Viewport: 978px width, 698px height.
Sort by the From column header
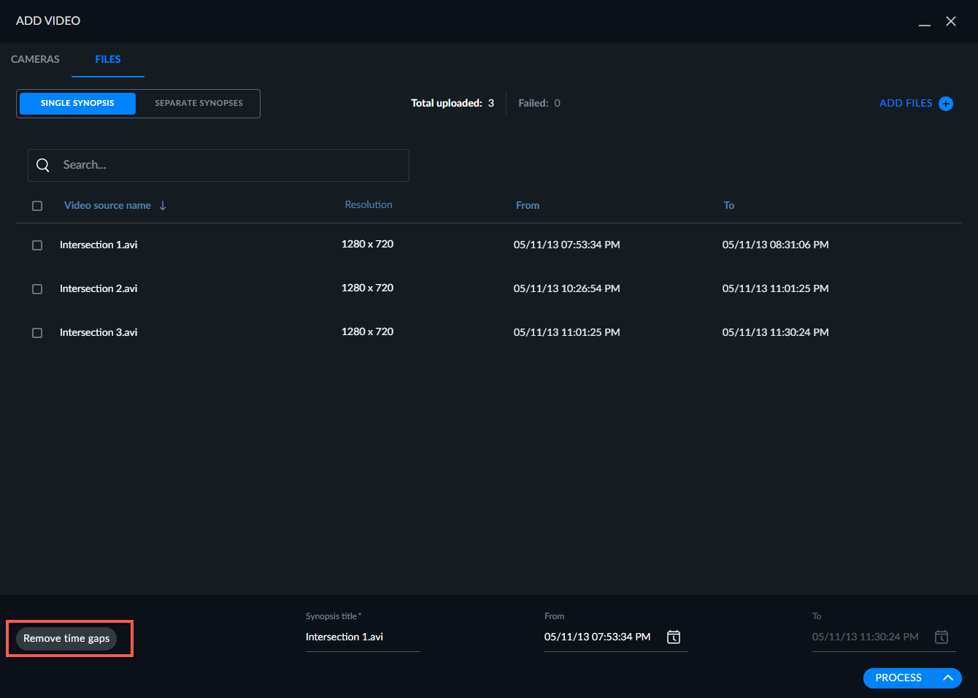tap(528, 206)
